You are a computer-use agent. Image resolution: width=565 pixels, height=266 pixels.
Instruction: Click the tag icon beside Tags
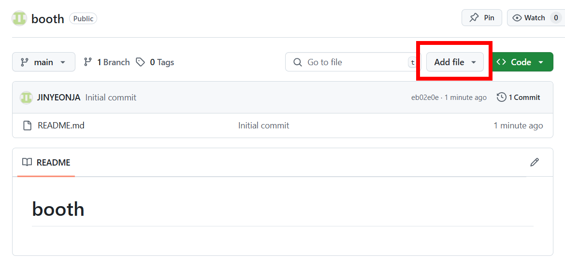tap(140, 62)
